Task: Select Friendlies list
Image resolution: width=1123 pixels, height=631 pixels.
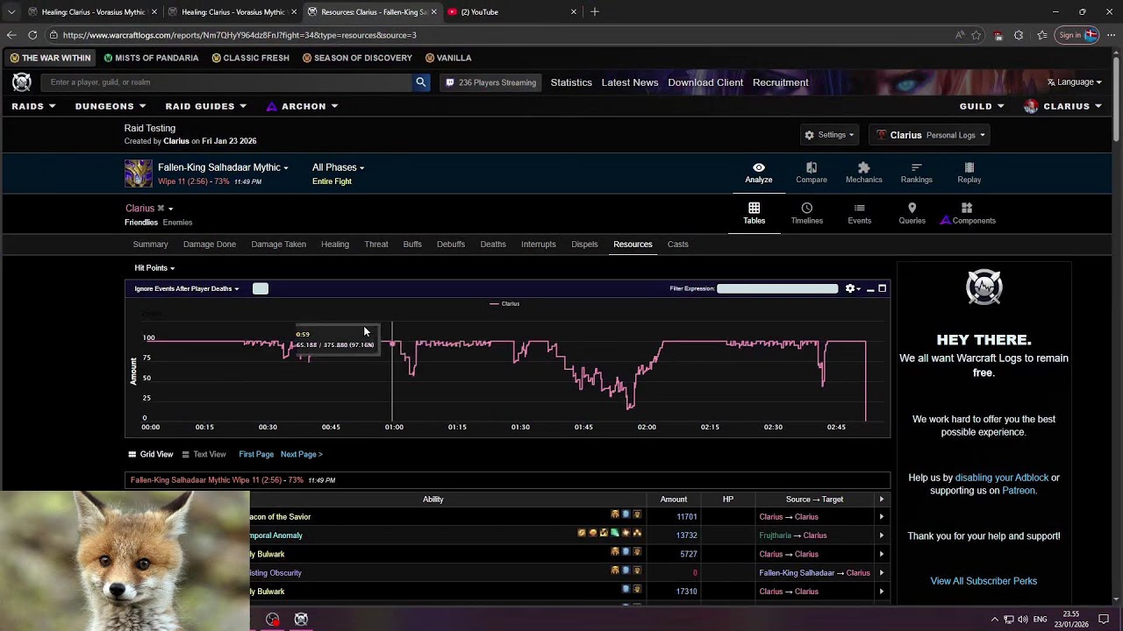Action: pyautogui.click(x=141, y=223)
